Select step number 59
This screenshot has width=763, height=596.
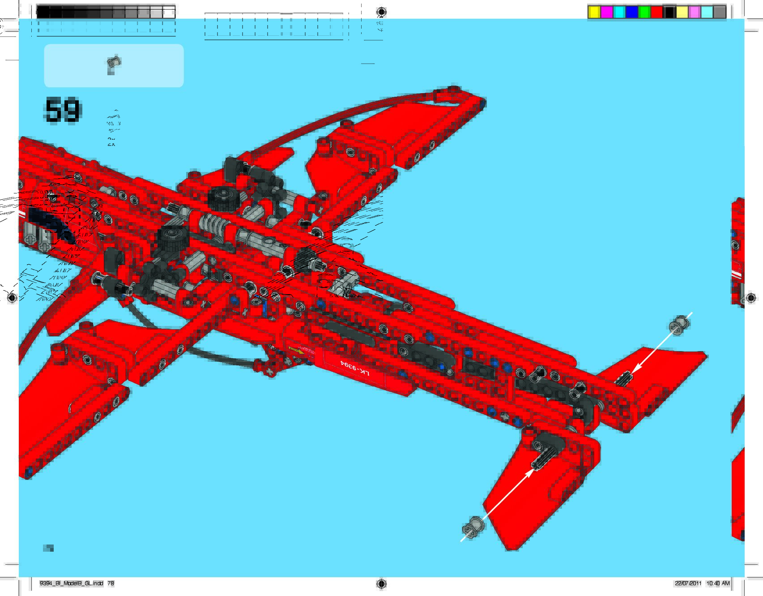click(63, 110)
